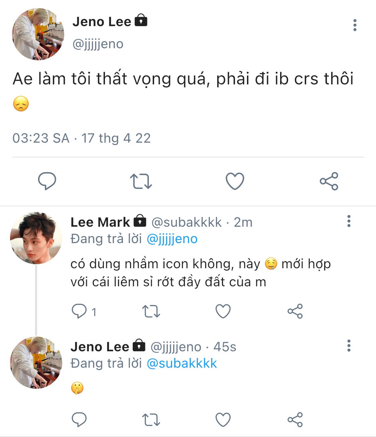
Task: Reply to the main Jeno Lee tweet
Action: click(x=47, y=181)
